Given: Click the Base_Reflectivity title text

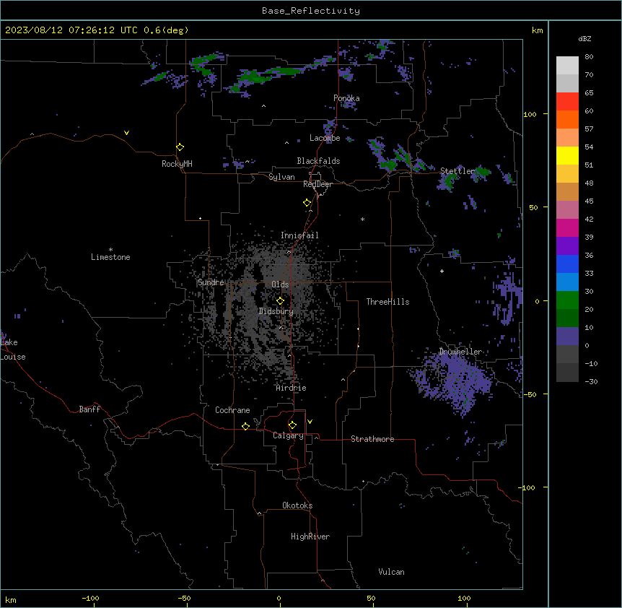Looking at the screenshot, I should [x=310, y=11].
